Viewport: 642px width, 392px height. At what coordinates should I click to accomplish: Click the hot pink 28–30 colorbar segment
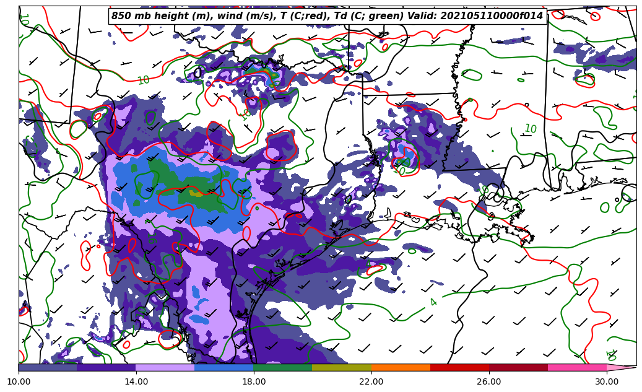tap(577, 367)
